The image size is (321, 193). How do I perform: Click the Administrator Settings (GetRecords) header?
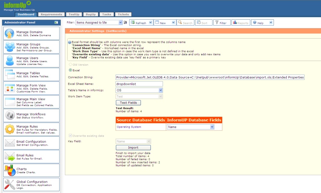click(98, 31)
